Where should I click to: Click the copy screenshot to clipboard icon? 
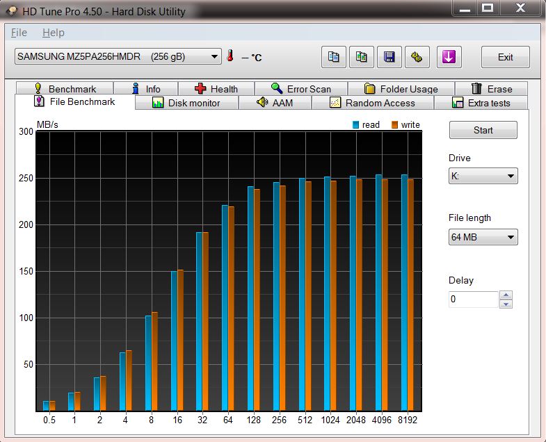[362, 57]
